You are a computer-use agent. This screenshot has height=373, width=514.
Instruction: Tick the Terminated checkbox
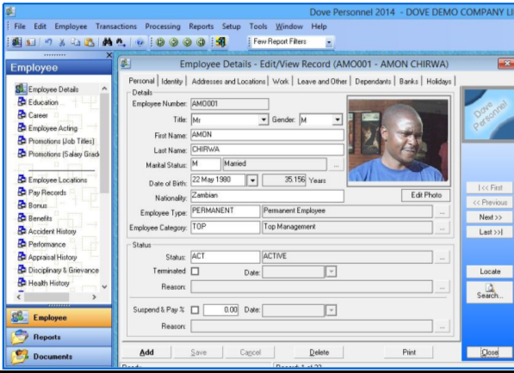coord(195,272)
